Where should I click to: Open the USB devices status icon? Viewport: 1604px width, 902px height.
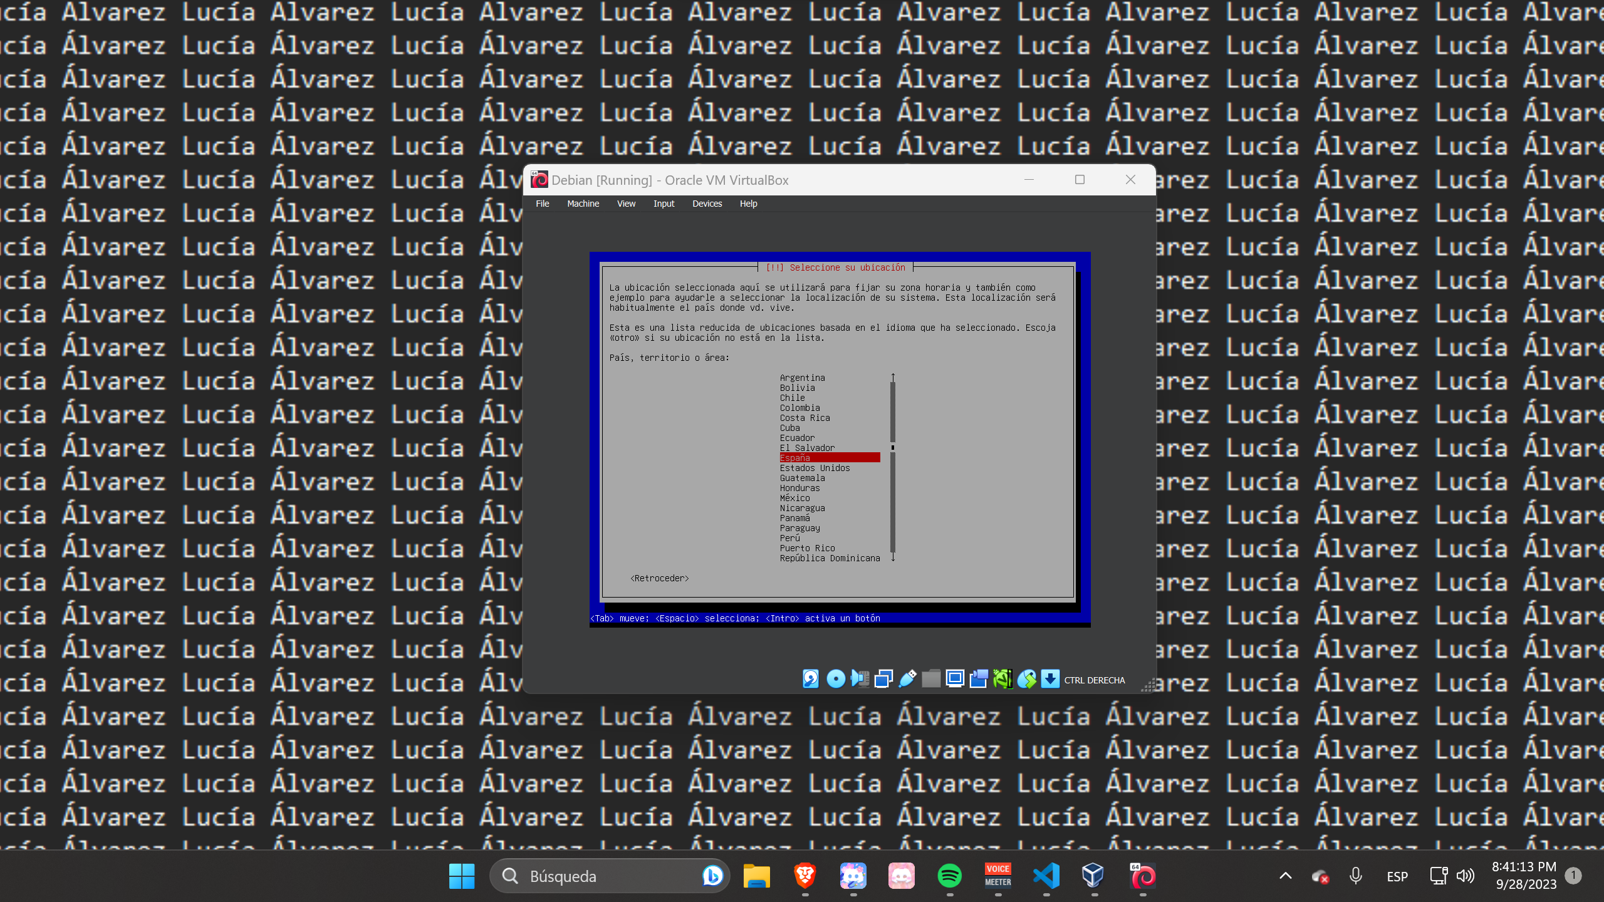pos(907,679)
